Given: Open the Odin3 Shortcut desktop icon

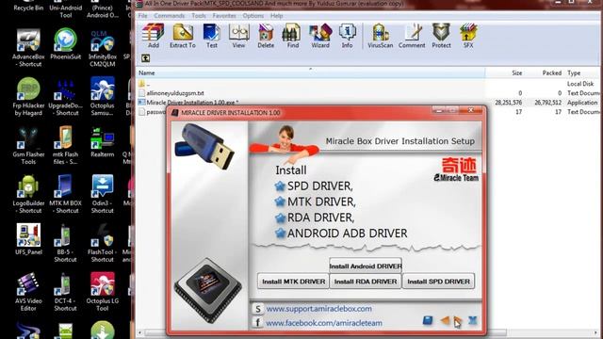Looking at the screenshot, I should 103,195.
